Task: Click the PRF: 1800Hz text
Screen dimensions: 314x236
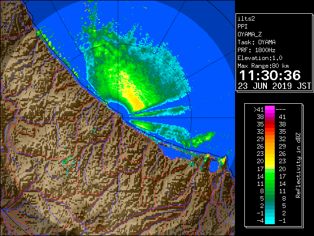Action: [257, 50]
